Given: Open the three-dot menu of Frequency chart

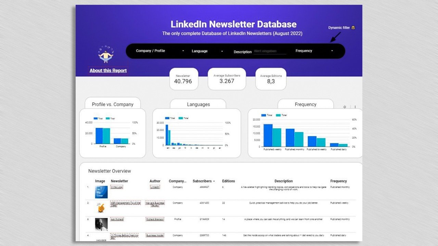Looking at the screenshot, I should point(355,107).
